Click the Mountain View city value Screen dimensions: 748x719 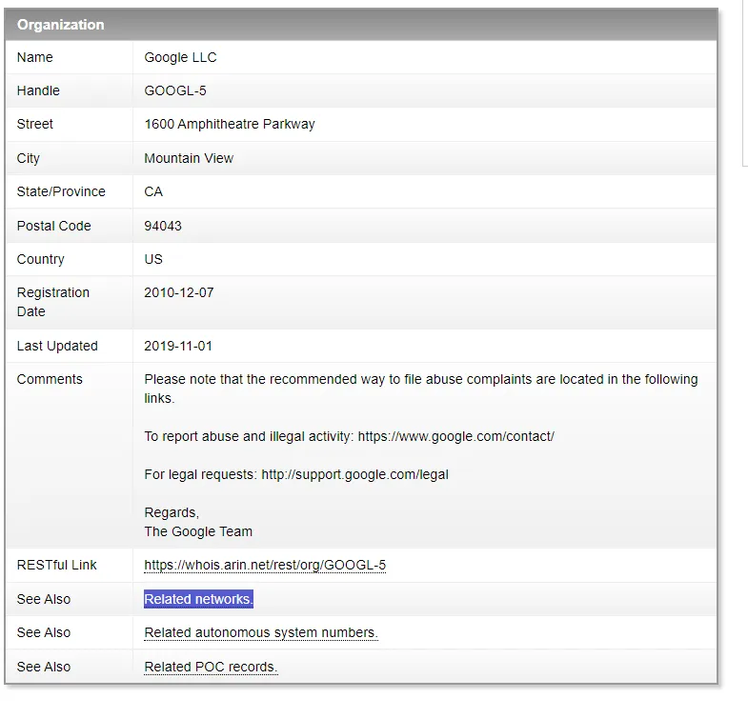189,158
